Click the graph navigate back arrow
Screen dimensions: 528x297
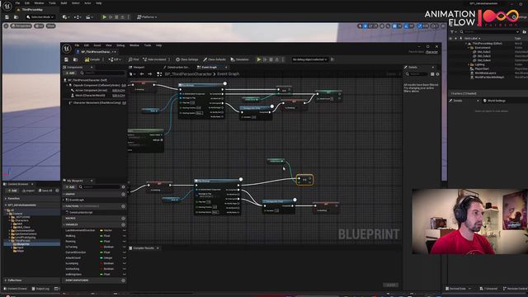(142, 74)
